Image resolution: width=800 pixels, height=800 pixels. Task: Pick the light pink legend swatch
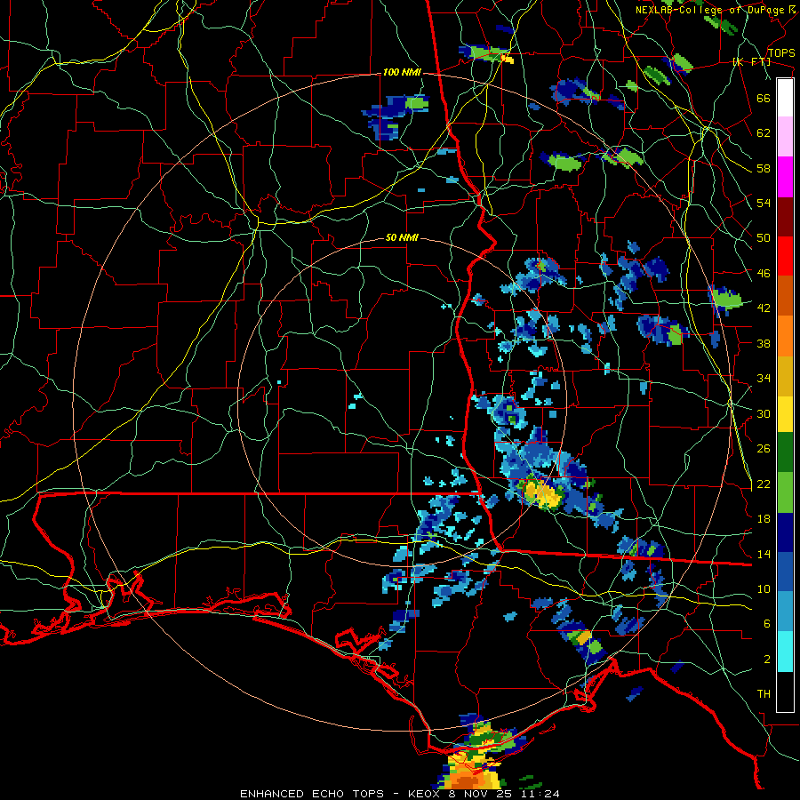[x=785, y=136]
